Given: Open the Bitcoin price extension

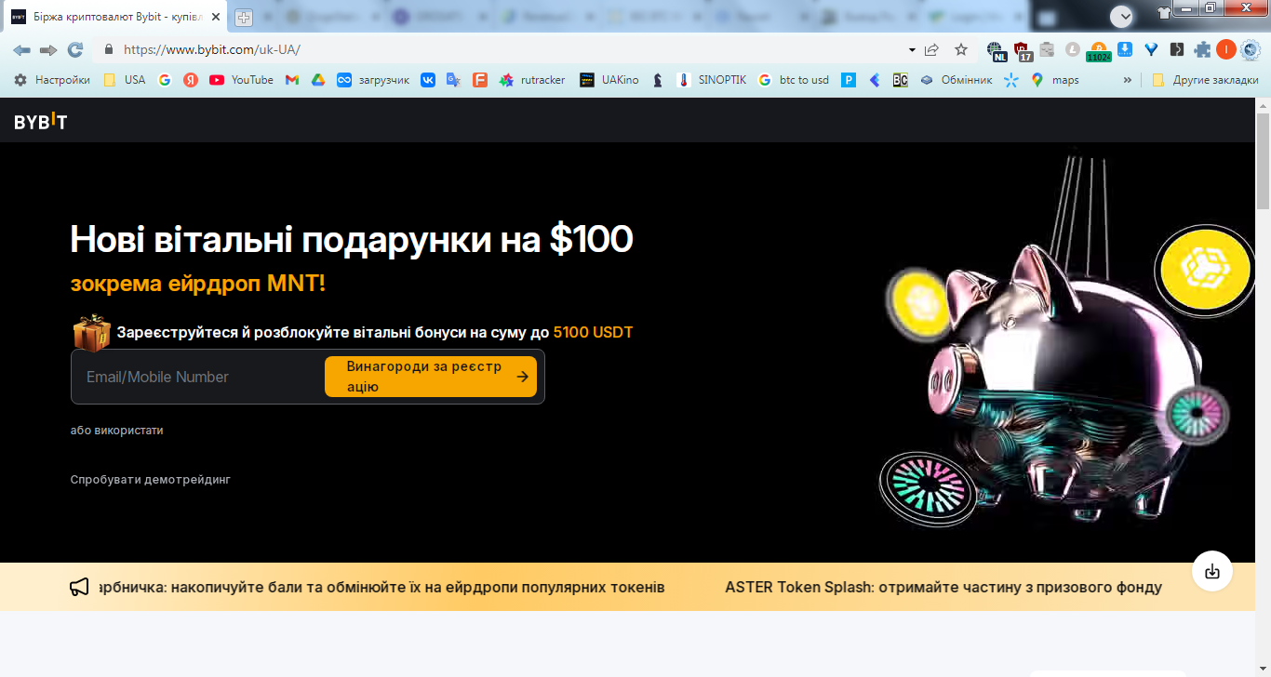Looking at the screenshot, I should [1099, 51].
